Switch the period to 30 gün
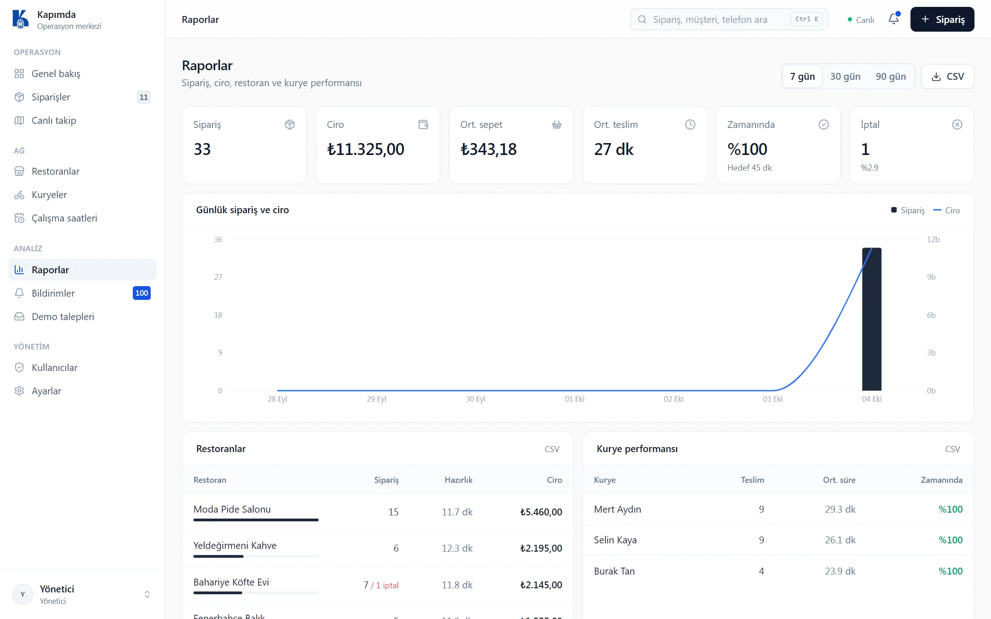 [x=845, y=77]
